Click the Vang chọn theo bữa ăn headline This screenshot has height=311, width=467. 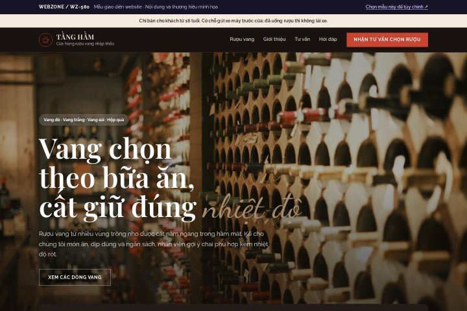coord(117,179)
